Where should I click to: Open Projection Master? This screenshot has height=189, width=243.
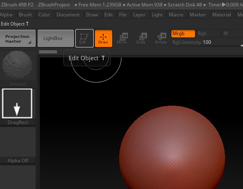[18, 38]
